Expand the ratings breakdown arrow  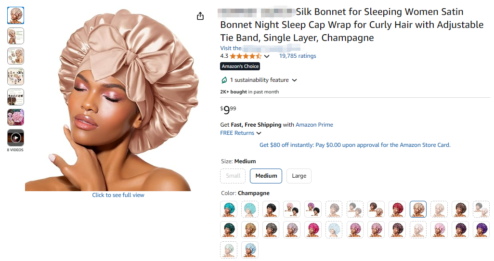[x=267, y=56]
